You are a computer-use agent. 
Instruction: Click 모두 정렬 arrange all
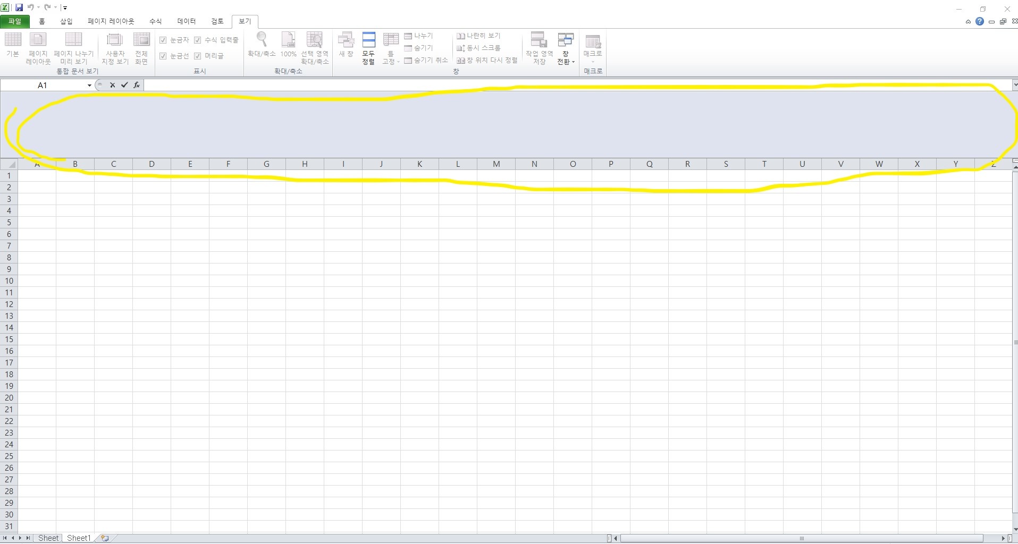(368, 48)
